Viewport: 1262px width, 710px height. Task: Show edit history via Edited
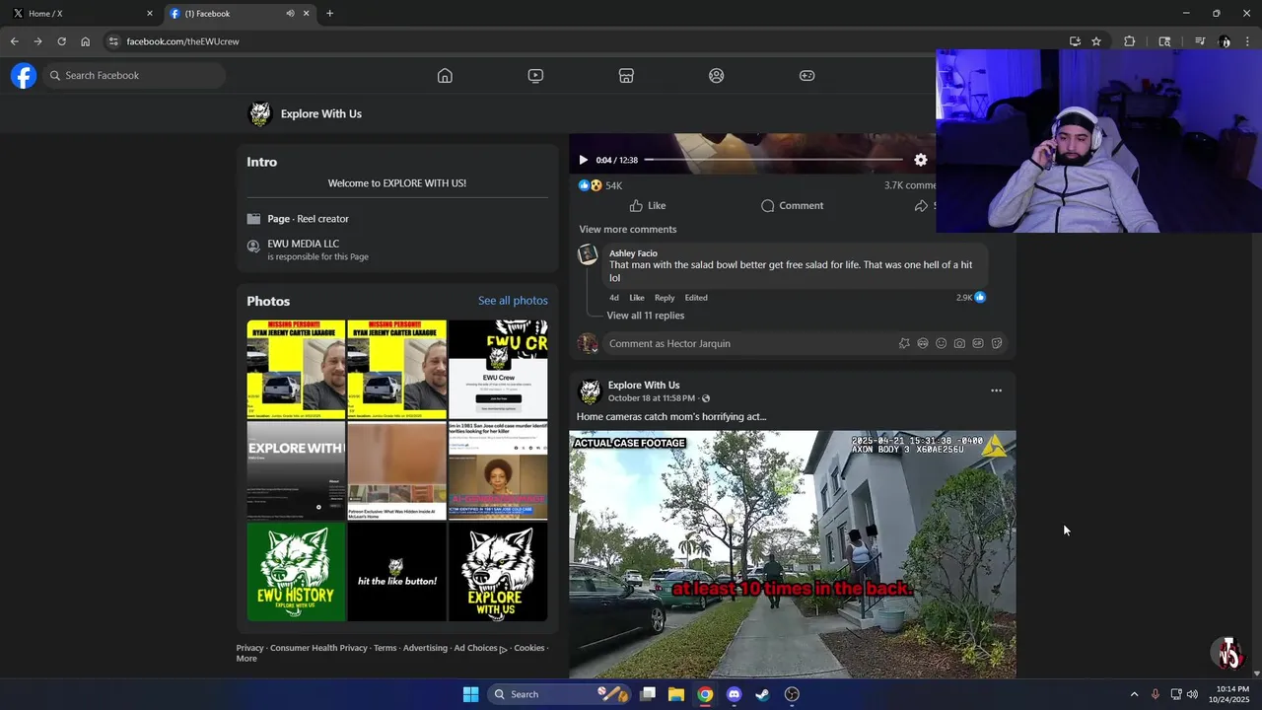click(696, 298)
